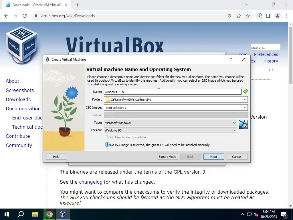Click the browser address bar URL

click(68, 16)
